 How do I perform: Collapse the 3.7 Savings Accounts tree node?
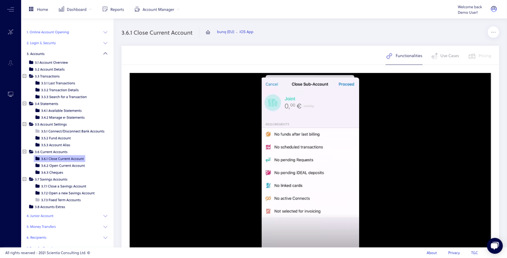pos(24,179)
